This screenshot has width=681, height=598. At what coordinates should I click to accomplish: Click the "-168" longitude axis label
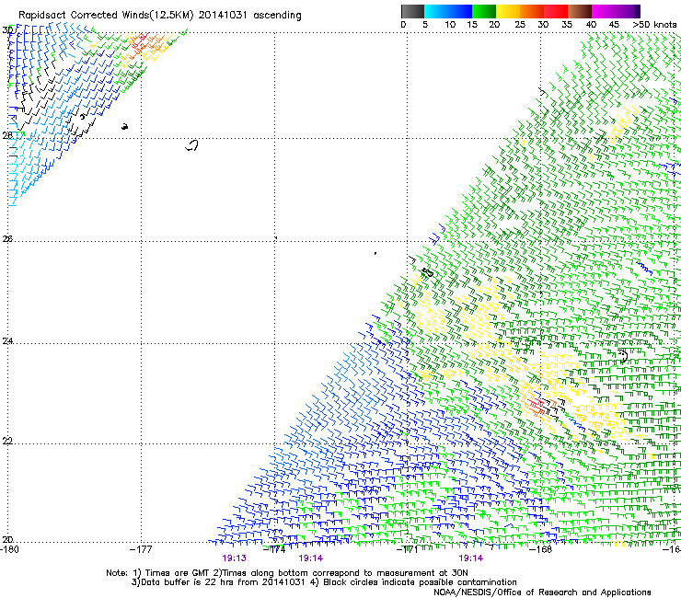(541, 549)
